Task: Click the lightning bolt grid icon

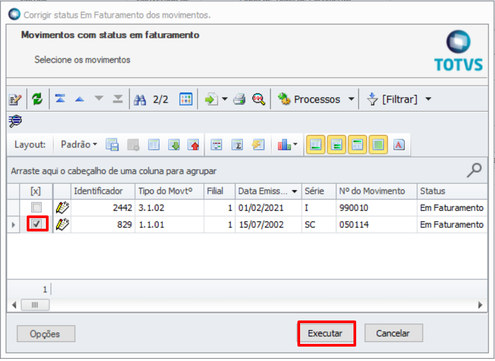Action: [258, 145]
